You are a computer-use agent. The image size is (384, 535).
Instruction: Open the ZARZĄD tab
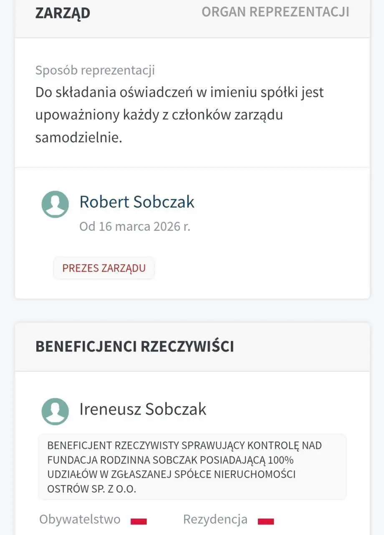pyautogui.click(x=63, y=13)
